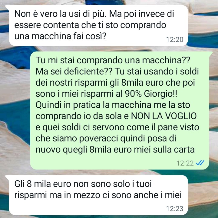Click the line ending 'miei sulla carta'
The height and width of the screenshot is (218, 218).
point(115,150)
